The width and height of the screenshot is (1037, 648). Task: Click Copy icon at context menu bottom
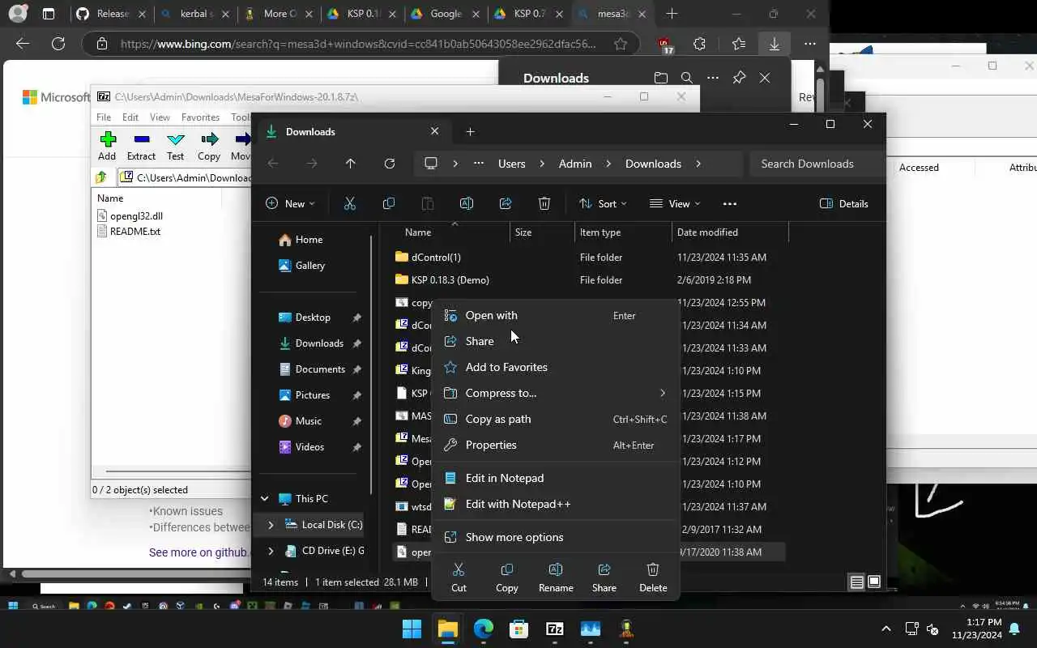pos(507,578)
